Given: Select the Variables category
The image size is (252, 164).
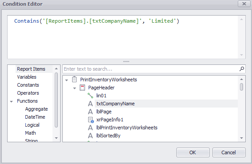Looking at the screenshot, I should click(x=27, y=77).
